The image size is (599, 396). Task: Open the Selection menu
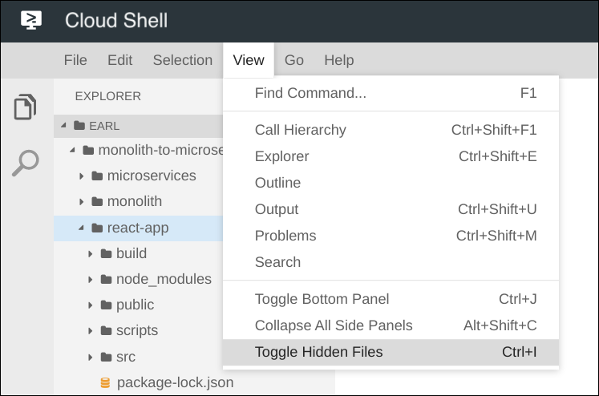tap(182, 60)
